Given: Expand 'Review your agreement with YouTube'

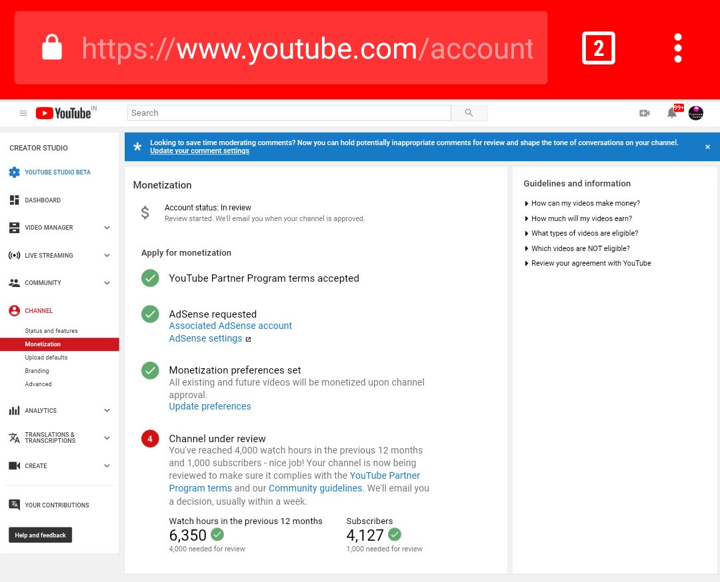Looking at the screenshot, I should pyautogui.click(x=588, y=263).
